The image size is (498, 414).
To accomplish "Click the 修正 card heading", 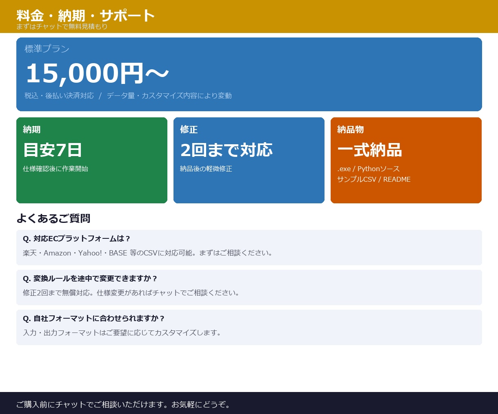I will pos(189,130).
